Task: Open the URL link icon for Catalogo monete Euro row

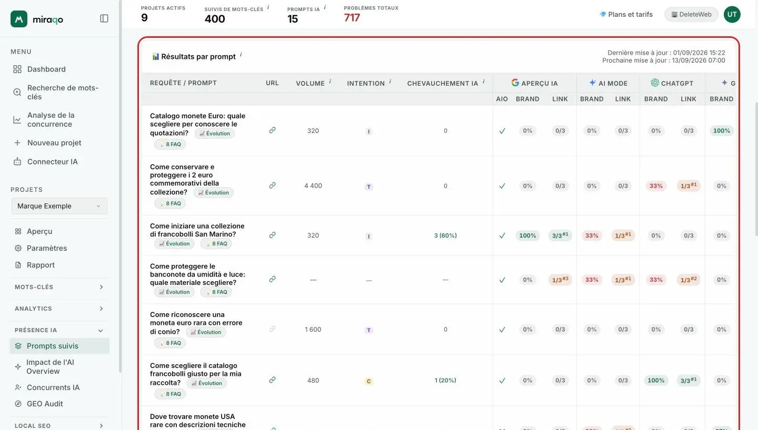Action: [x=272, y=130]
